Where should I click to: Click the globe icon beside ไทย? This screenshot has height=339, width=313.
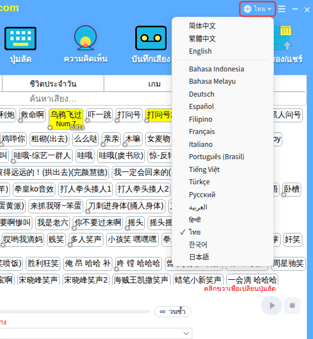(248, 9)
